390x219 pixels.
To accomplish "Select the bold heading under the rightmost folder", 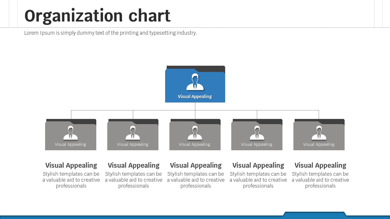I will pyautogui.click(x=320, y=165).
